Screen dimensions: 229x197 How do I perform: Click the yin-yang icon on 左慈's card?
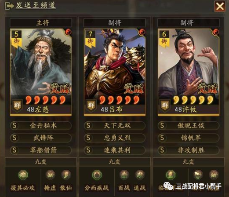click(x=68, y=32)
